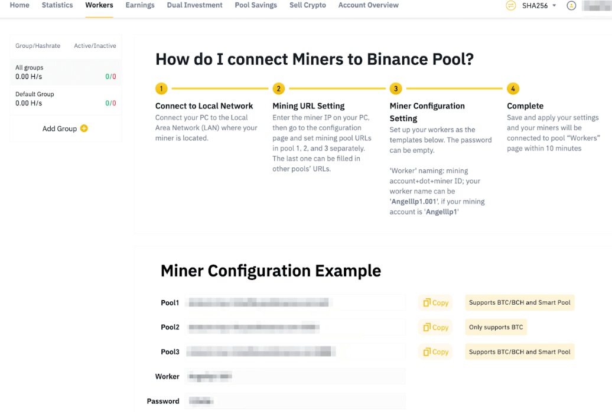
Task: Click the Default Group 0/0 count
Action: 111,103
